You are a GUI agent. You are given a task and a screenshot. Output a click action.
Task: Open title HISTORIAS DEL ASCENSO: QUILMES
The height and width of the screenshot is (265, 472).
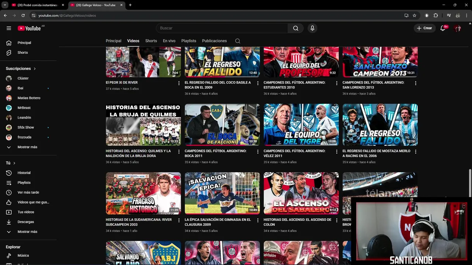point(138,153)
